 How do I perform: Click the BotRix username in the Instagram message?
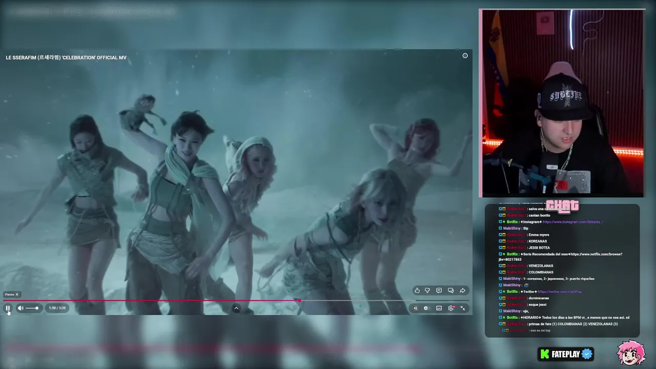tap(512, 222)
